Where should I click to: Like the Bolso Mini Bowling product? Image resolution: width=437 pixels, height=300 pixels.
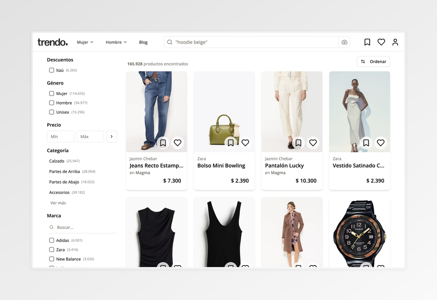[245, 143]
